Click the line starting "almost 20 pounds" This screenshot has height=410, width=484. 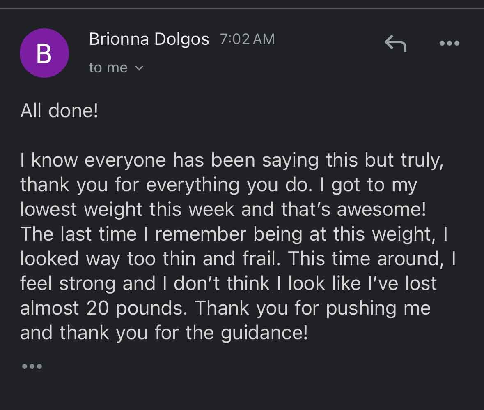pos(225,308)
